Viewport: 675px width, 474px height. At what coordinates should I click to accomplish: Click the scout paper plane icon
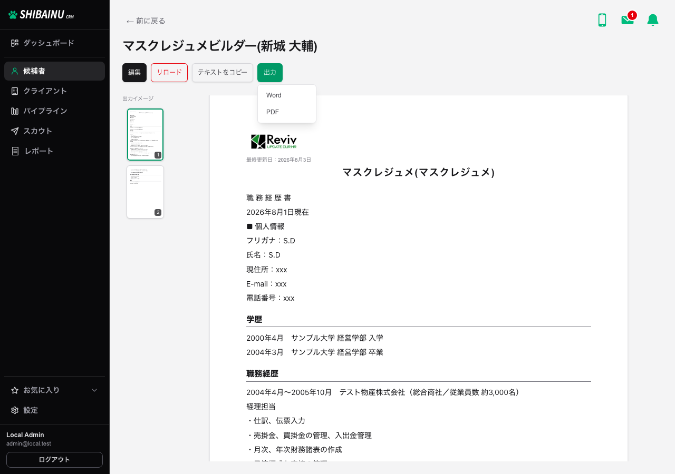pos(15,131)
